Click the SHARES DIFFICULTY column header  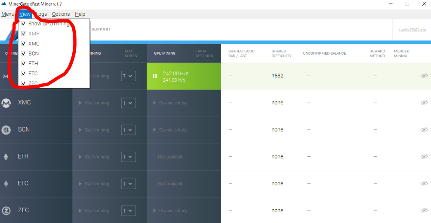[281, 54]
